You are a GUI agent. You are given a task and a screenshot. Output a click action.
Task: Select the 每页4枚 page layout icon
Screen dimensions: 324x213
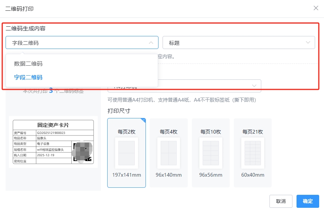click(168, 153)
